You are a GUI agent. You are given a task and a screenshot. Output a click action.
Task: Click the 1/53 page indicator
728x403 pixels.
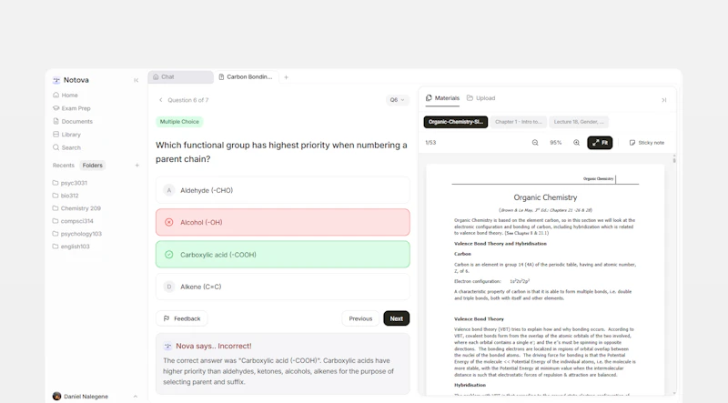tap(430, 143)
